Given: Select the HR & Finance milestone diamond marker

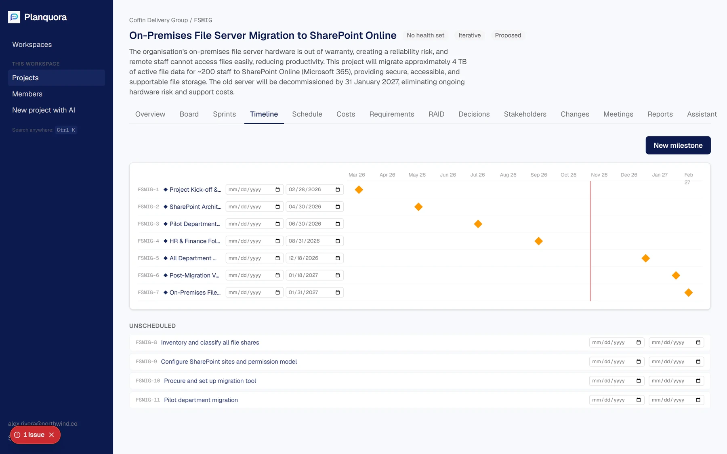Looking at the screenshot, I should [x=538, y=241].
